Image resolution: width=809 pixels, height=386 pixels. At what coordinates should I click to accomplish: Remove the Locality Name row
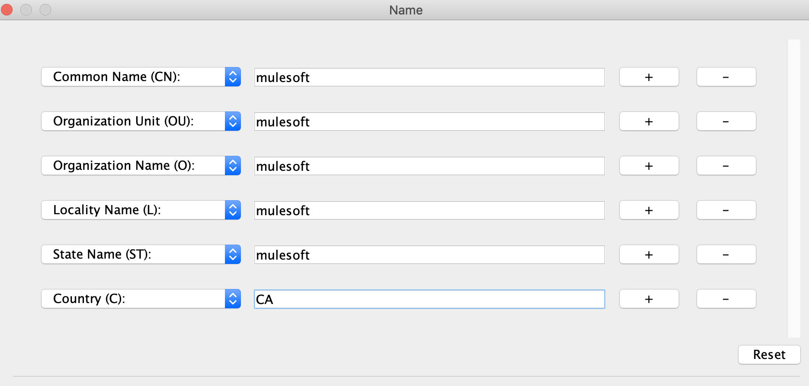pos(726,210)
